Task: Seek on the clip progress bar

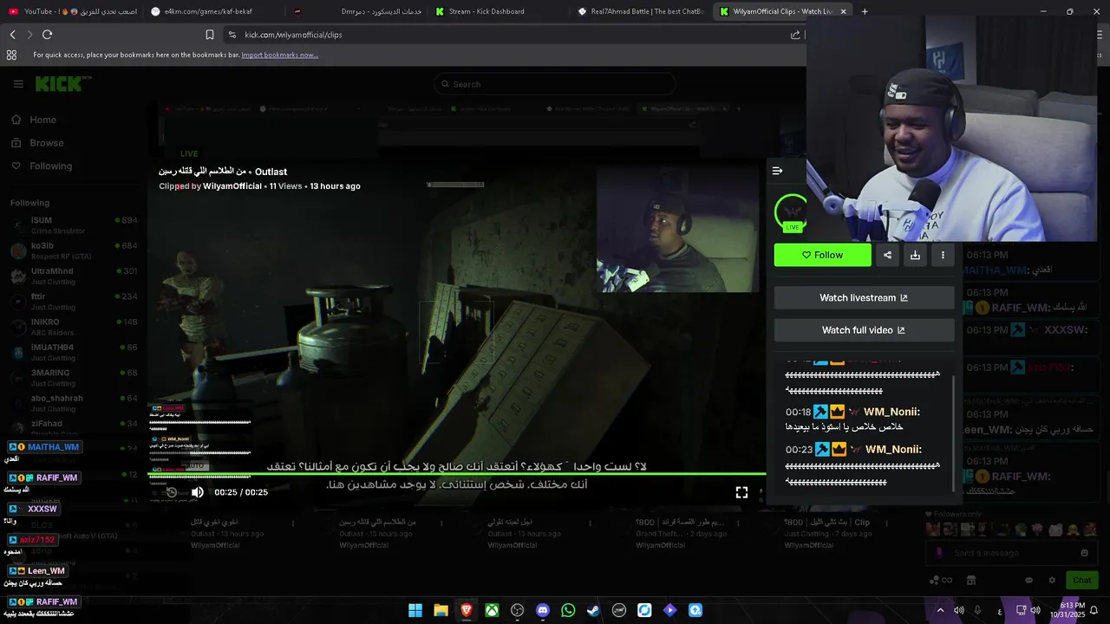Action: [457, 474]
